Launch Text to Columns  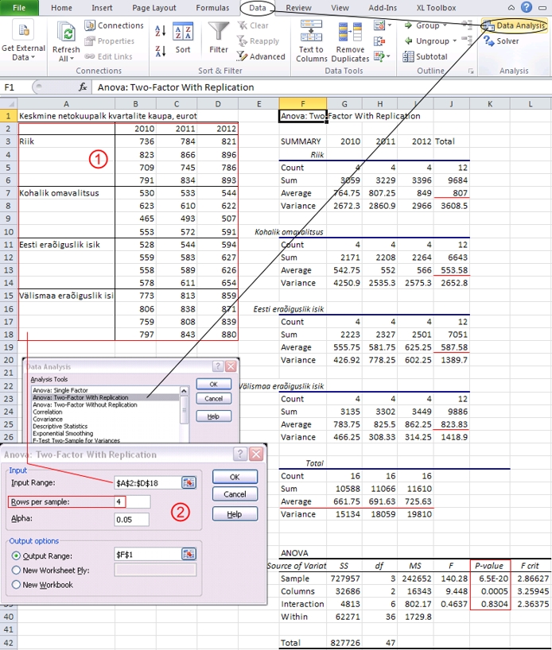coord(311,41)
